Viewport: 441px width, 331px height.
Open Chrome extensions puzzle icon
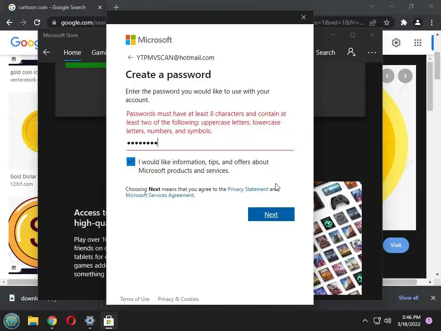[x=404, y=22]
